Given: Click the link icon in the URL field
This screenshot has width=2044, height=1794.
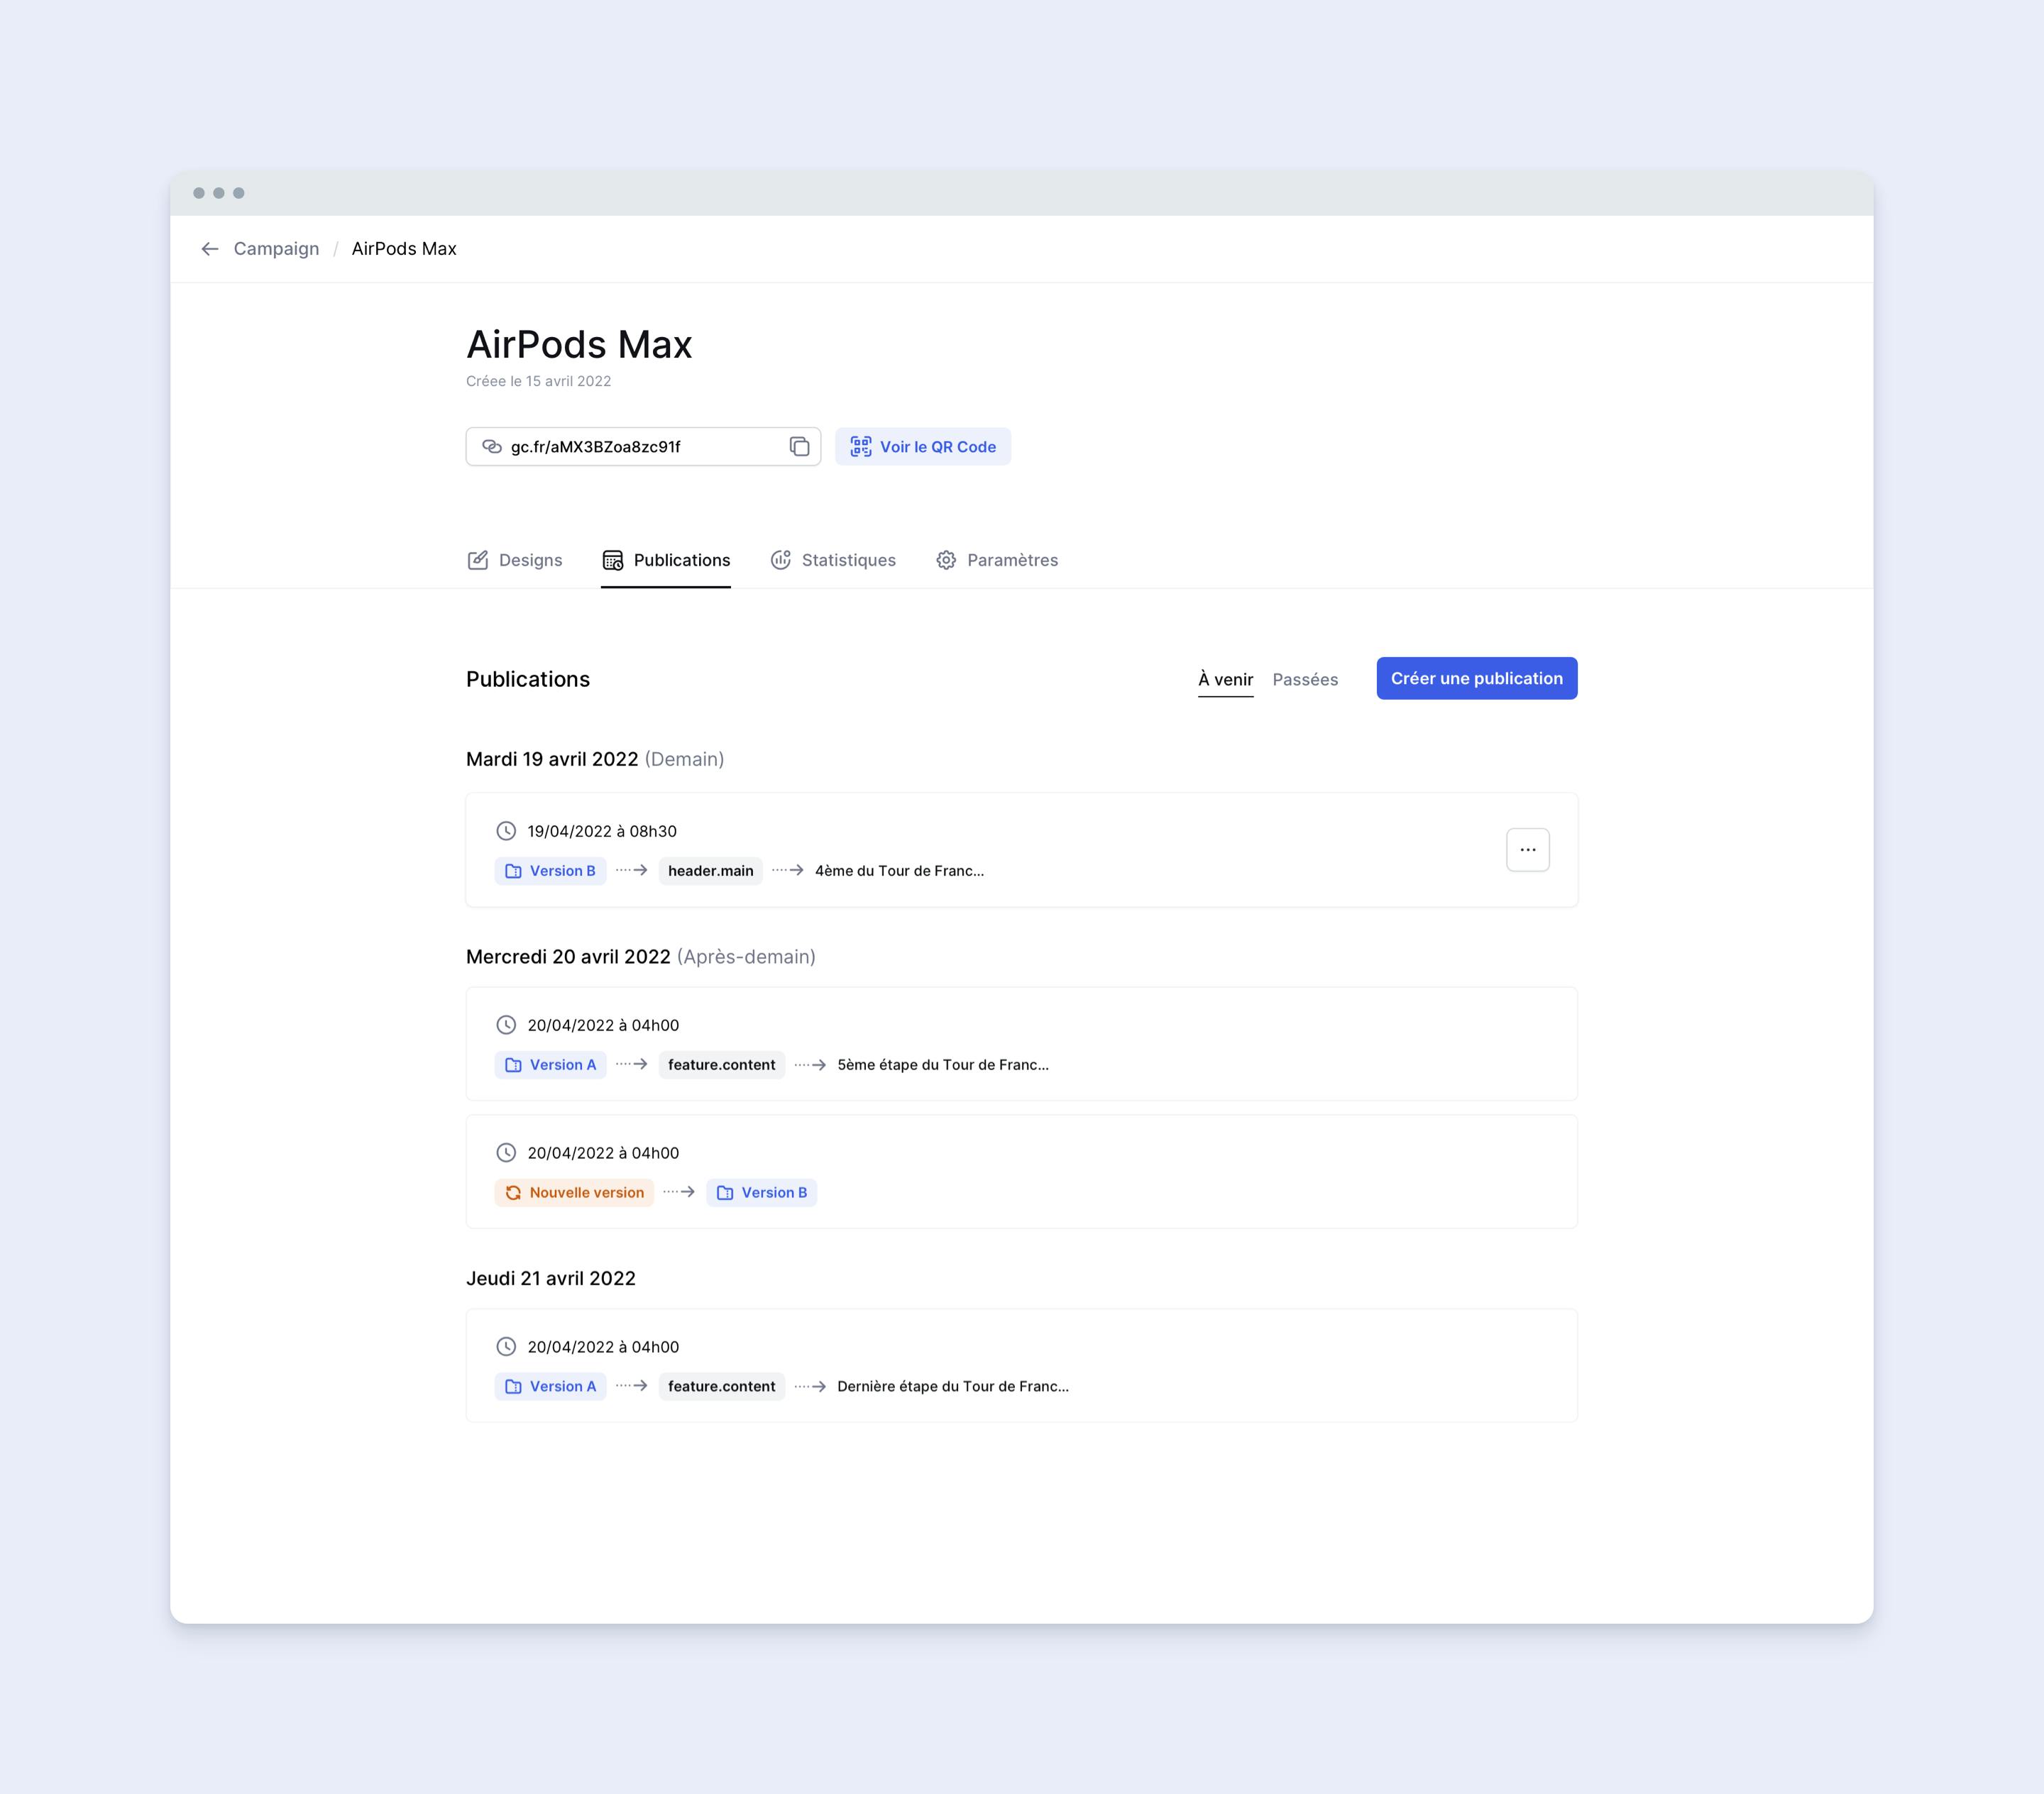Looking at the screenshot, I should (492, 447).
